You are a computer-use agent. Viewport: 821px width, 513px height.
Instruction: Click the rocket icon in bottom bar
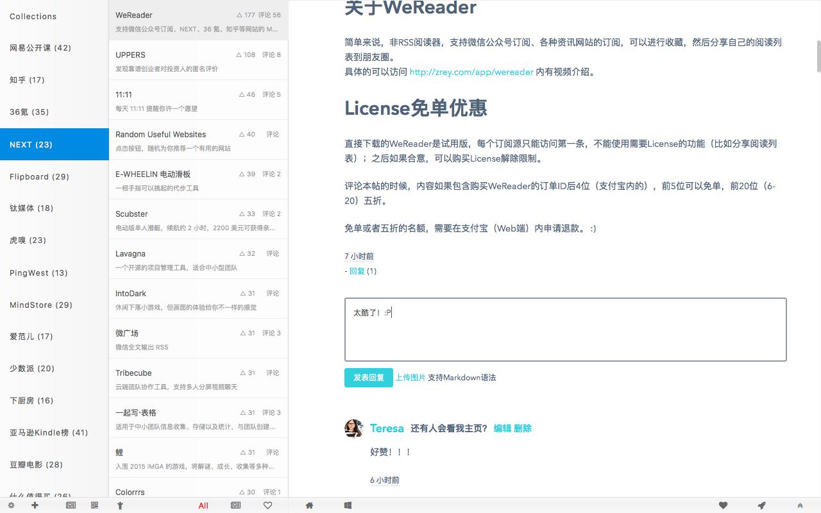(x=761, y=505)
